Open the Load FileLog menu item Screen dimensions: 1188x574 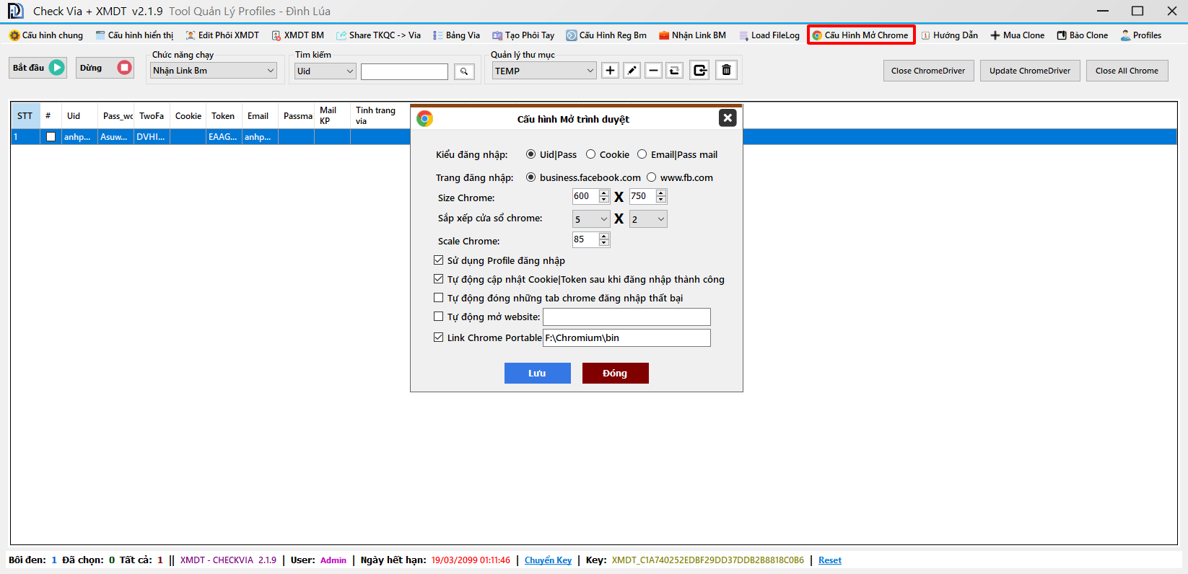tap(769, 35)
